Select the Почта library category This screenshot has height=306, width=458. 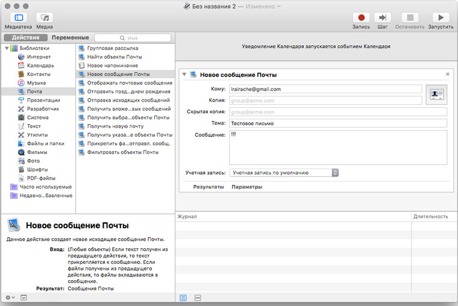(x=38, y=92)
